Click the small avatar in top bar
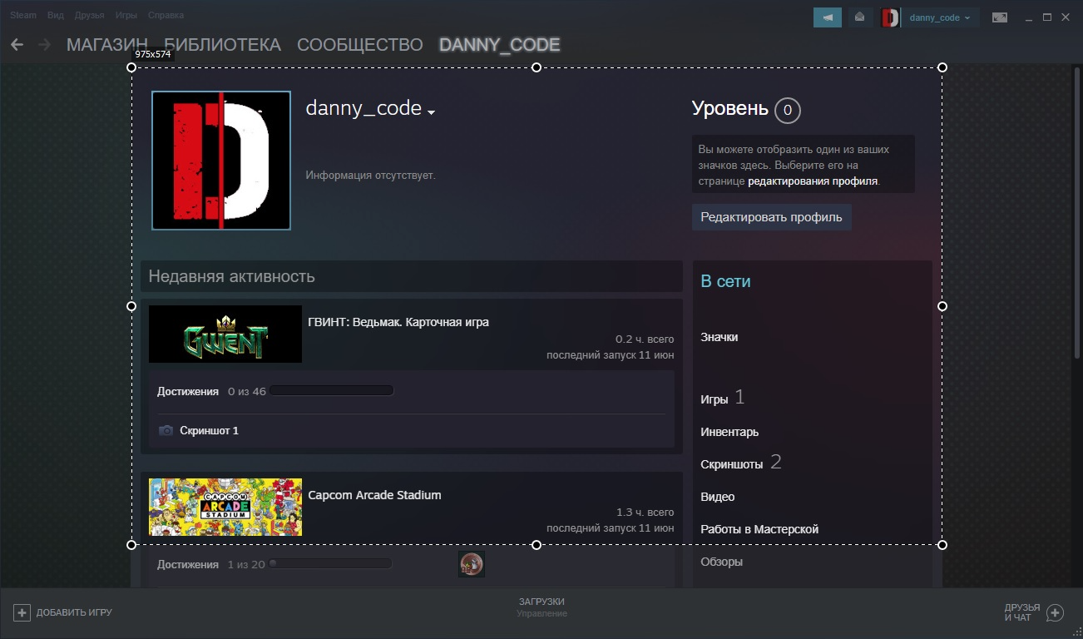The height and width of the screenshot is (639, 1083). pos(890,17)
